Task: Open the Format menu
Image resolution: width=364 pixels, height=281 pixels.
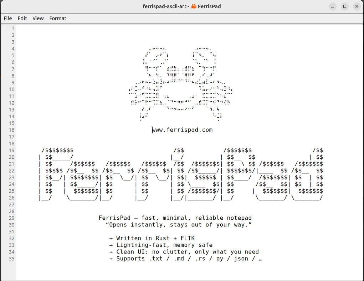Action: click(x=58, y=18)
